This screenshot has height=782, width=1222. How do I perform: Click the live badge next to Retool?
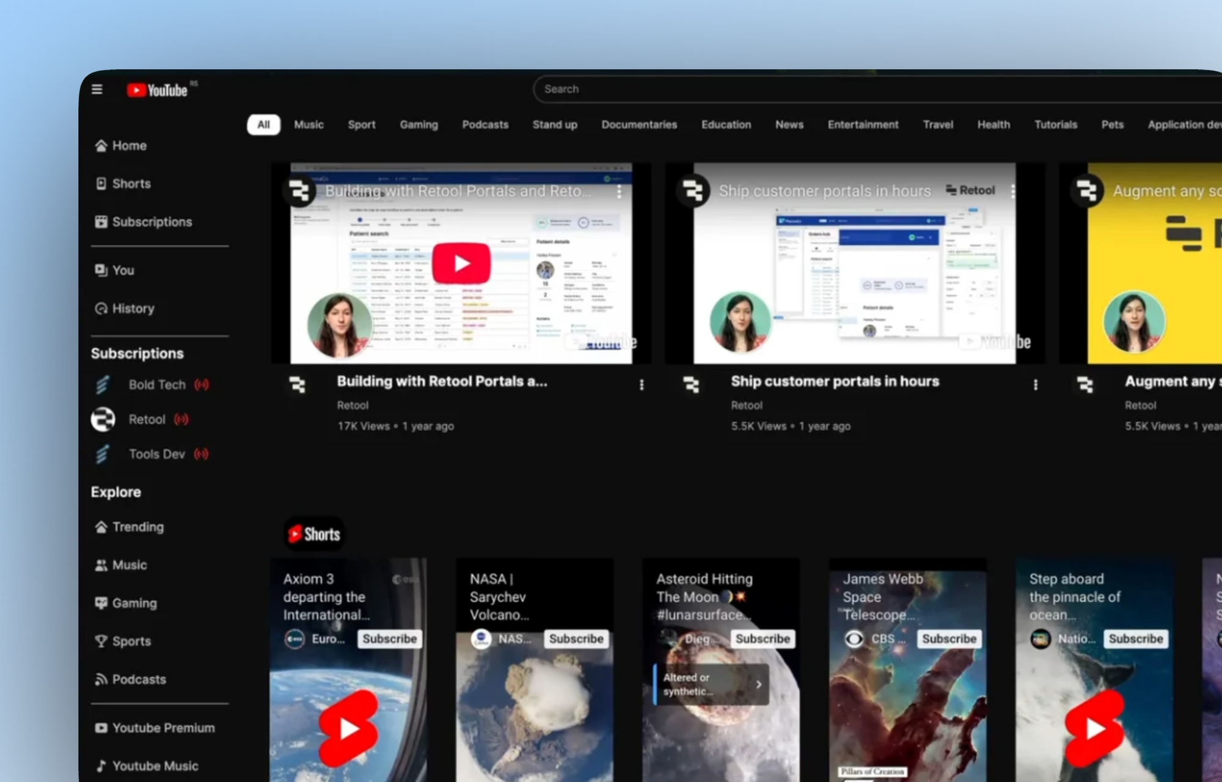pyautogui.click(x=181, y=419)
